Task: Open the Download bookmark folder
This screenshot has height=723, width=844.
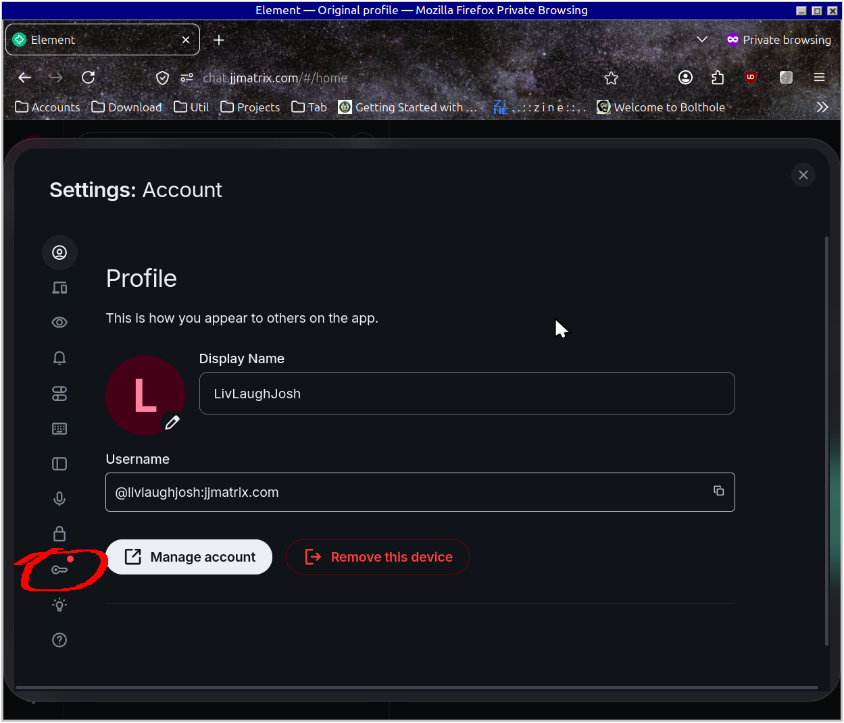Action: pyautogui.click(x=127, y=107)
